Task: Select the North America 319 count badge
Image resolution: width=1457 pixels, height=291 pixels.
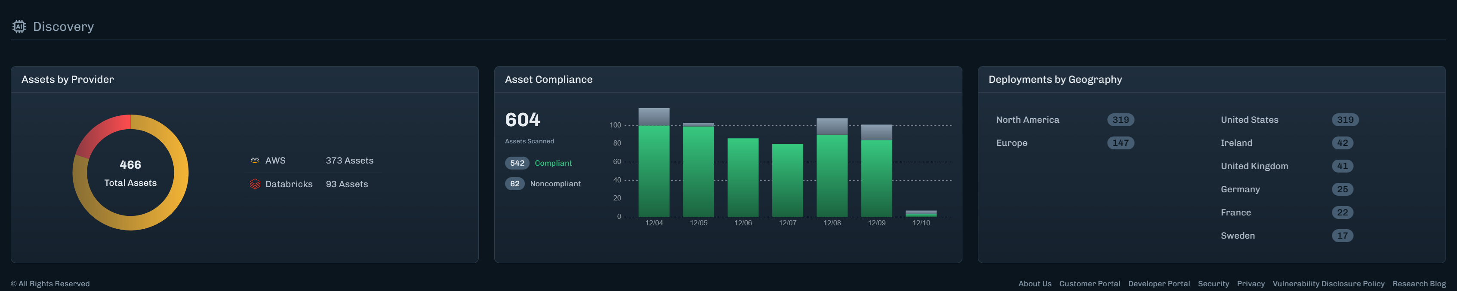Action: tap(1120, 120)
